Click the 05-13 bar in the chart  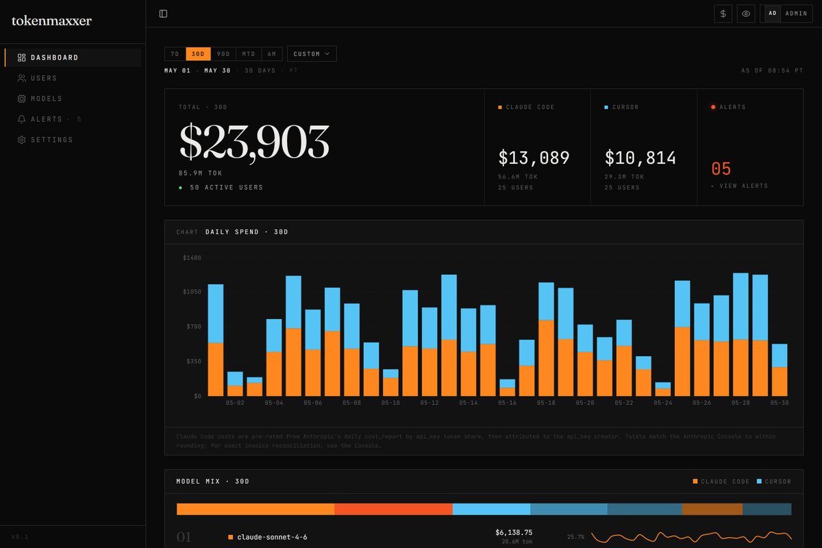point(449,335)
